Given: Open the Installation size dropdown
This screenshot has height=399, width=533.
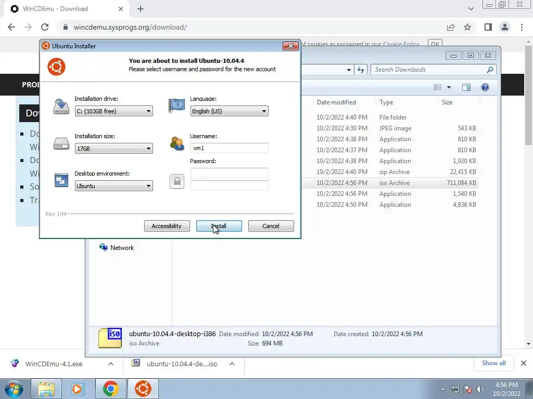Looking at the screenshot, I should tap(113, 148).
